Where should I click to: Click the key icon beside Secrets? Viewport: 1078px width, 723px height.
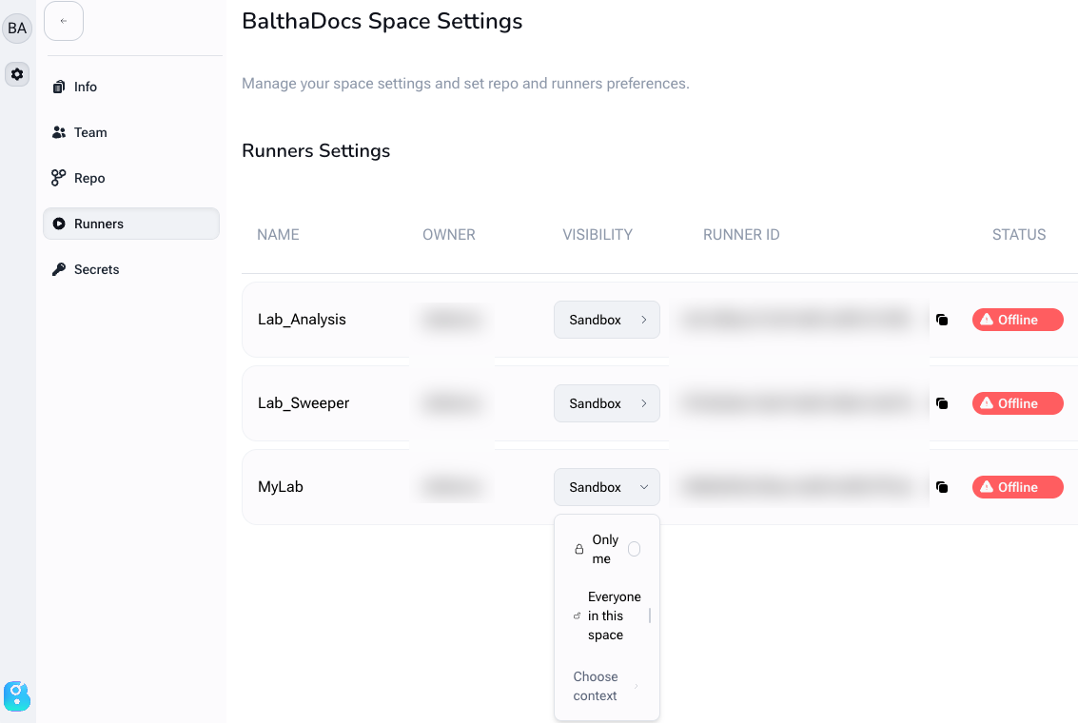(59, 269)
